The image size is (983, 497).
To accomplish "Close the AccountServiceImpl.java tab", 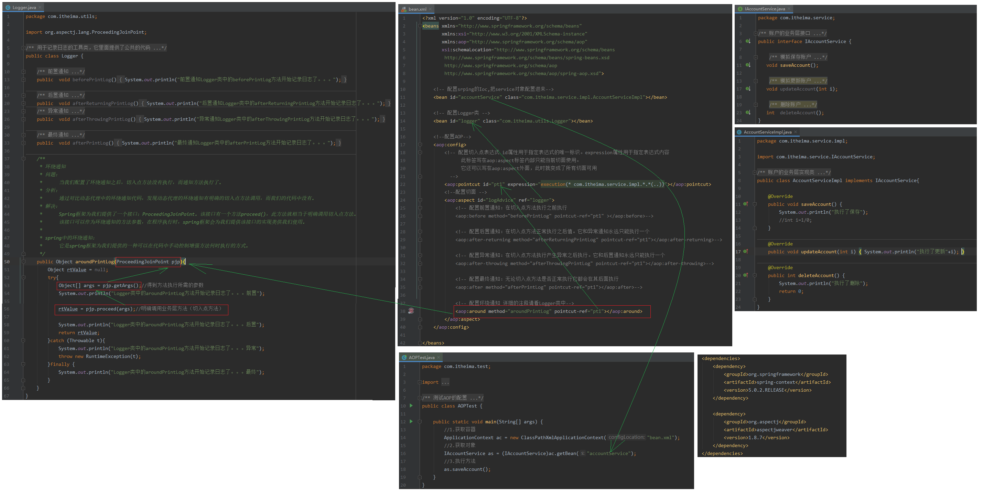I will coord(795,132).
